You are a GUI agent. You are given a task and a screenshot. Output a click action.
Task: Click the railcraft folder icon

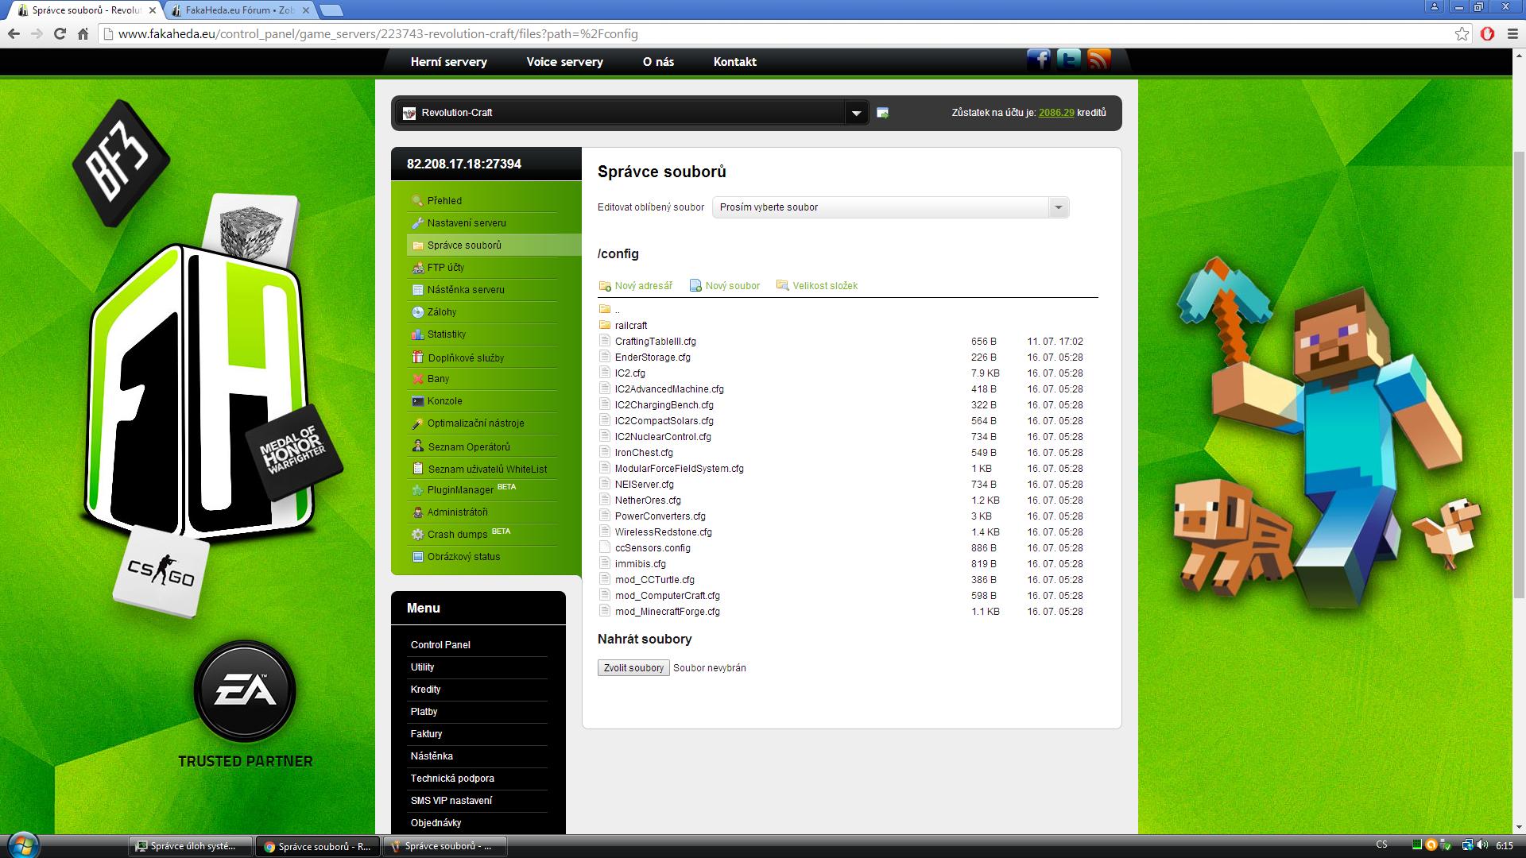point(605,325)
